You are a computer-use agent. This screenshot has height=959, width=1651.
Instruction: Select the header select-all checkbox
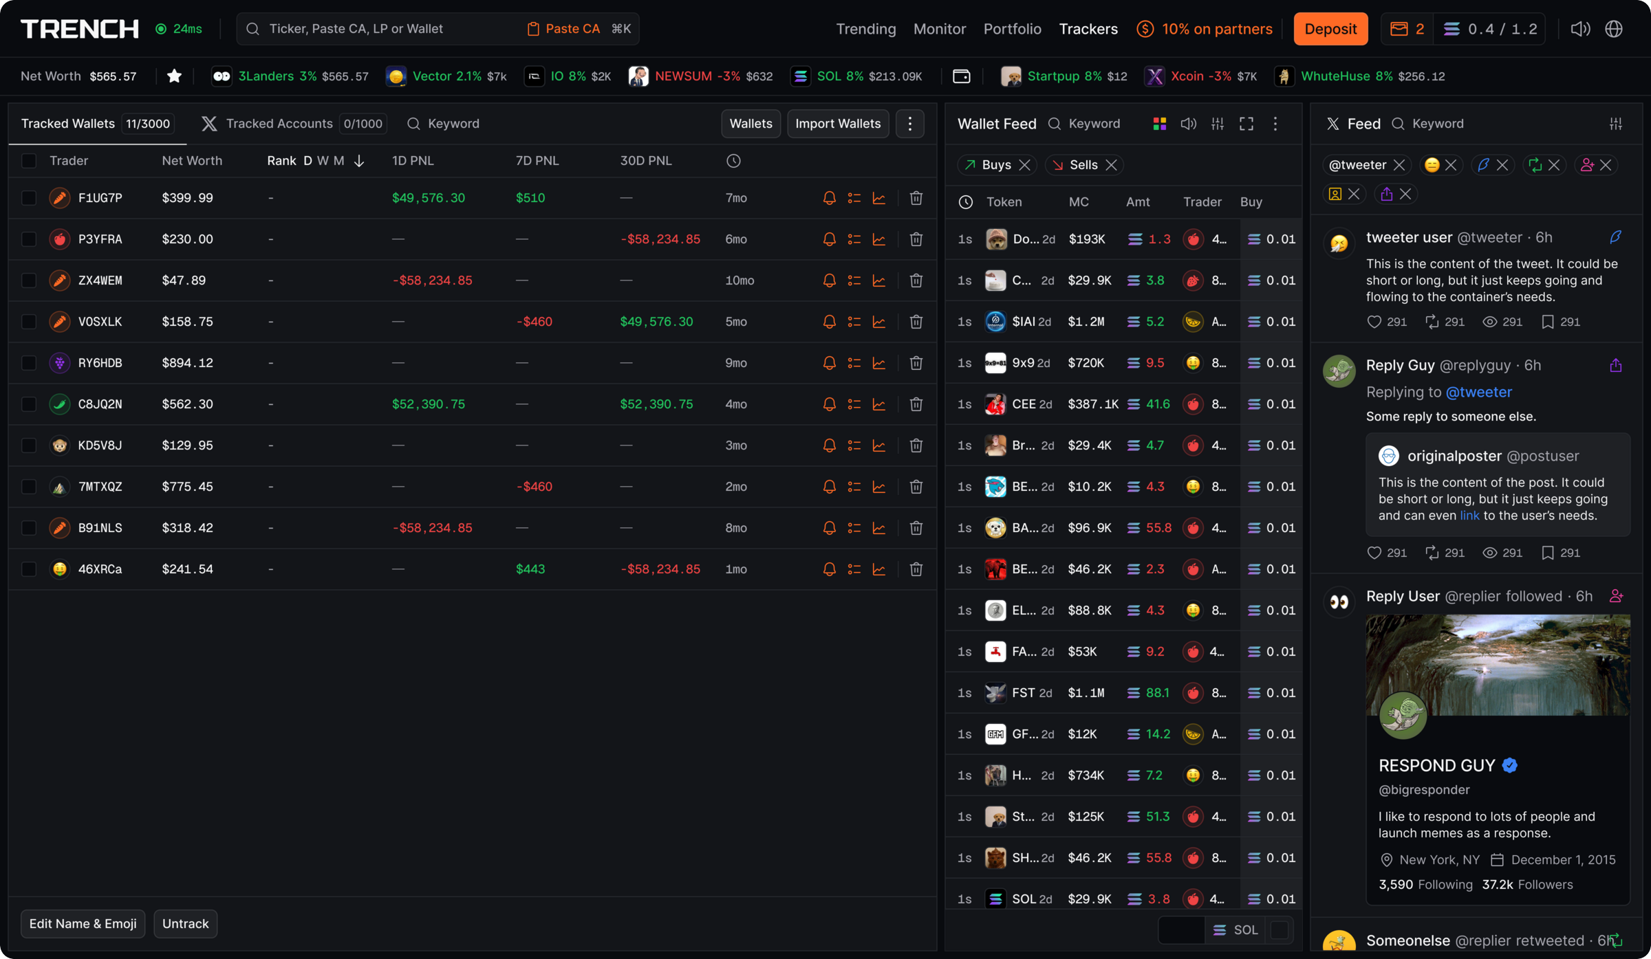tap(28, 161)
